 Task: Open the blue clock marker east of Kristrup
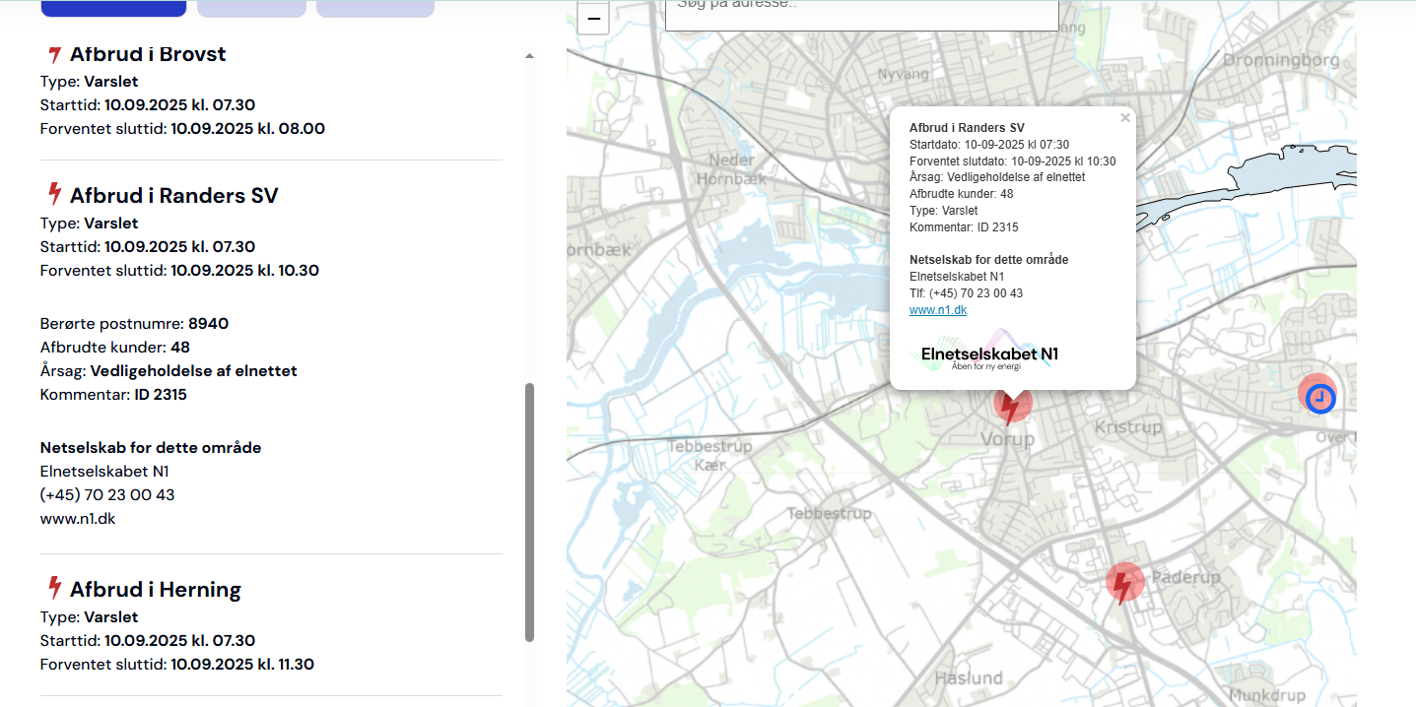[x=1319, y=398]
